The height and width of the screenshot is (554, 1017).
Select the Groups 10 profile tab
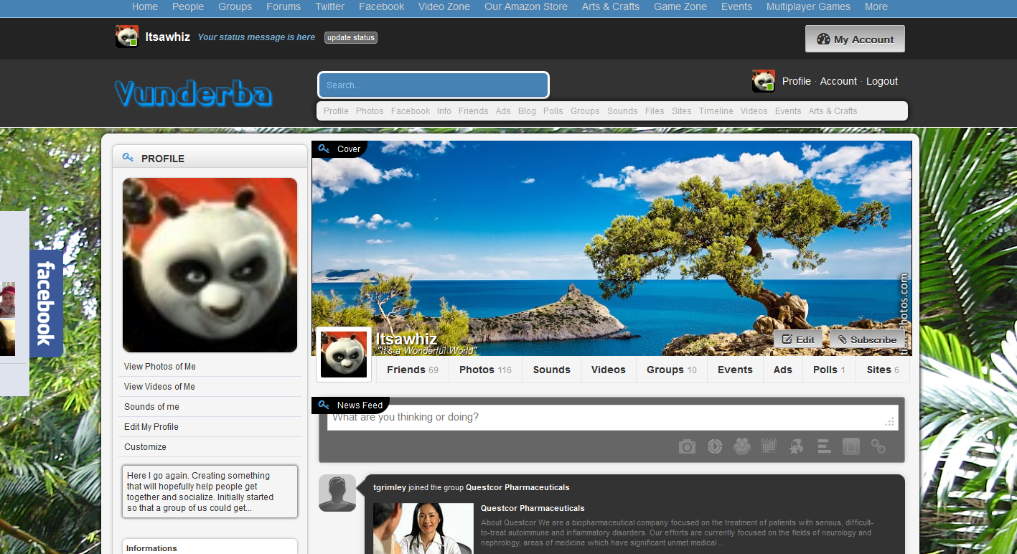[x=672, y=370]
